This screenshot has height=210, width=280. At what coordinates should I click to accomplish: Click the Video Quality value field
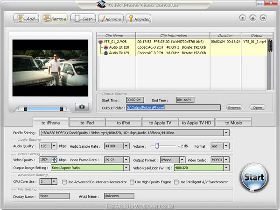[x=46, y=159]
